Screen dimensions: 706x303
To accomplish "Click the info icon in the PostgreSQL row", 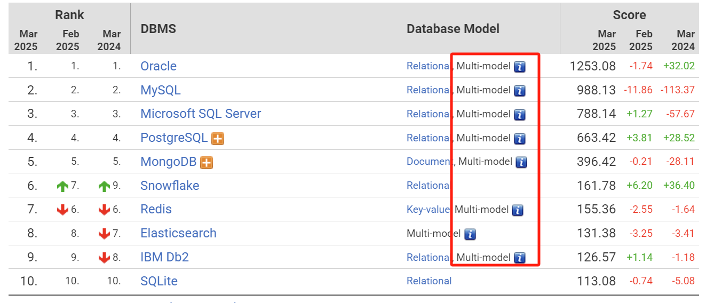I will (x=520, y=139).
